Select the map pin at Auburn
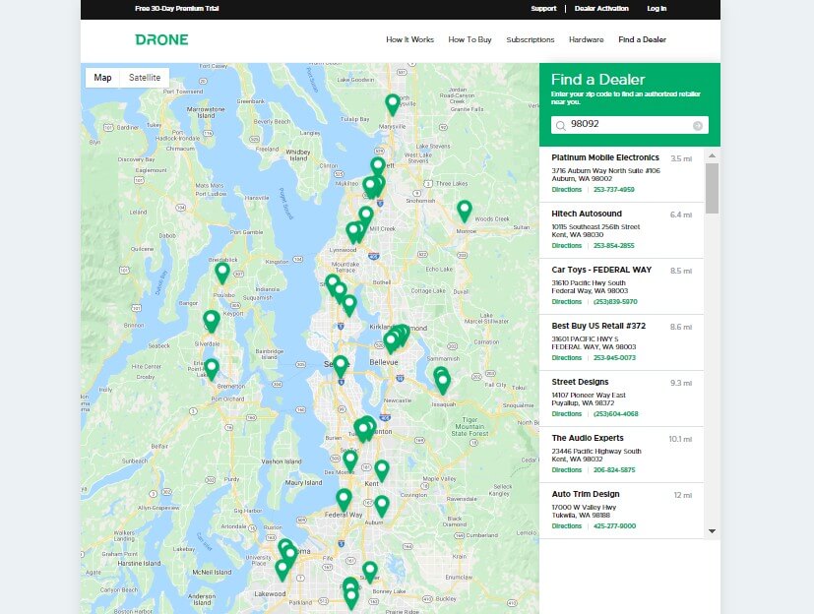Viewport: 814px width, 614px height. pyautogui.click(x=382, y=507)
